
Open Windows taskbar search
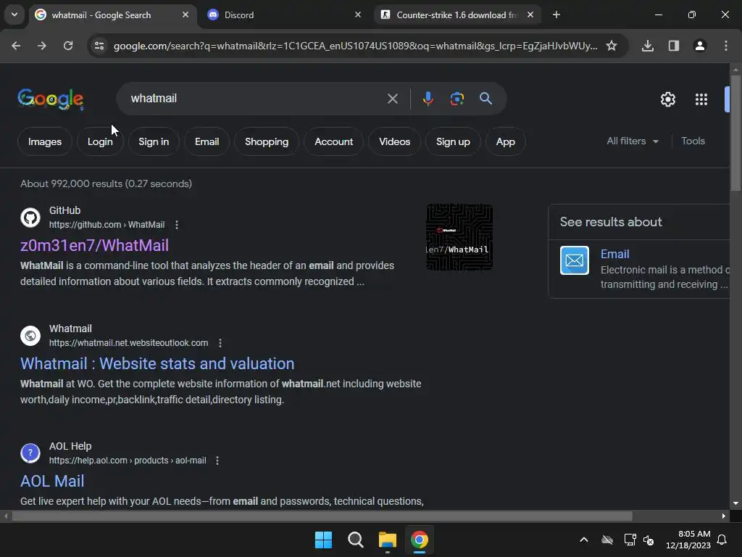click(355, 540)
